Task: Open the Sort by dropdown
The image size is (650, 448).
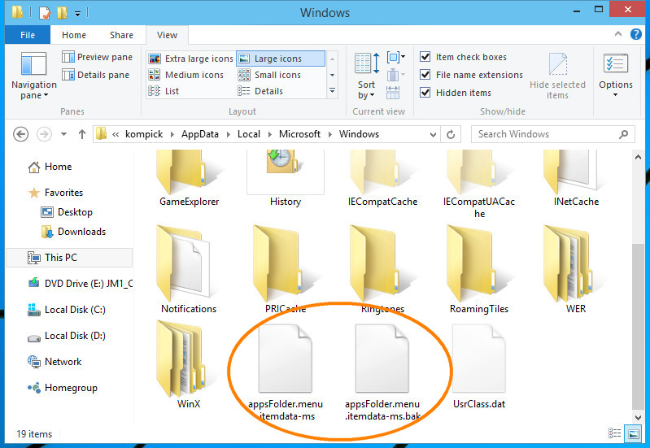Action: [x=366, y=76]
